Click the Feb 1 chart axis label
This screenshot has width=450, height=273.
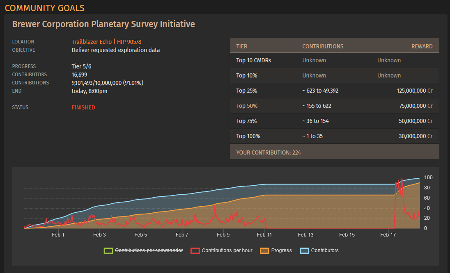point(58,235)
